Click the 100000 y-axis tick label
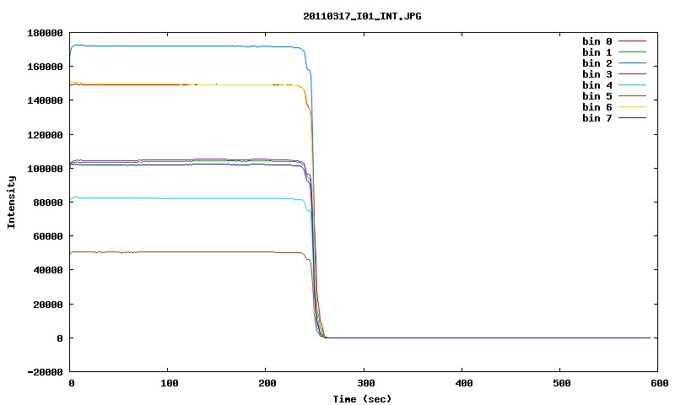Image resolution: width=675 pixels, height=405 pixels. tap(45, 169)
